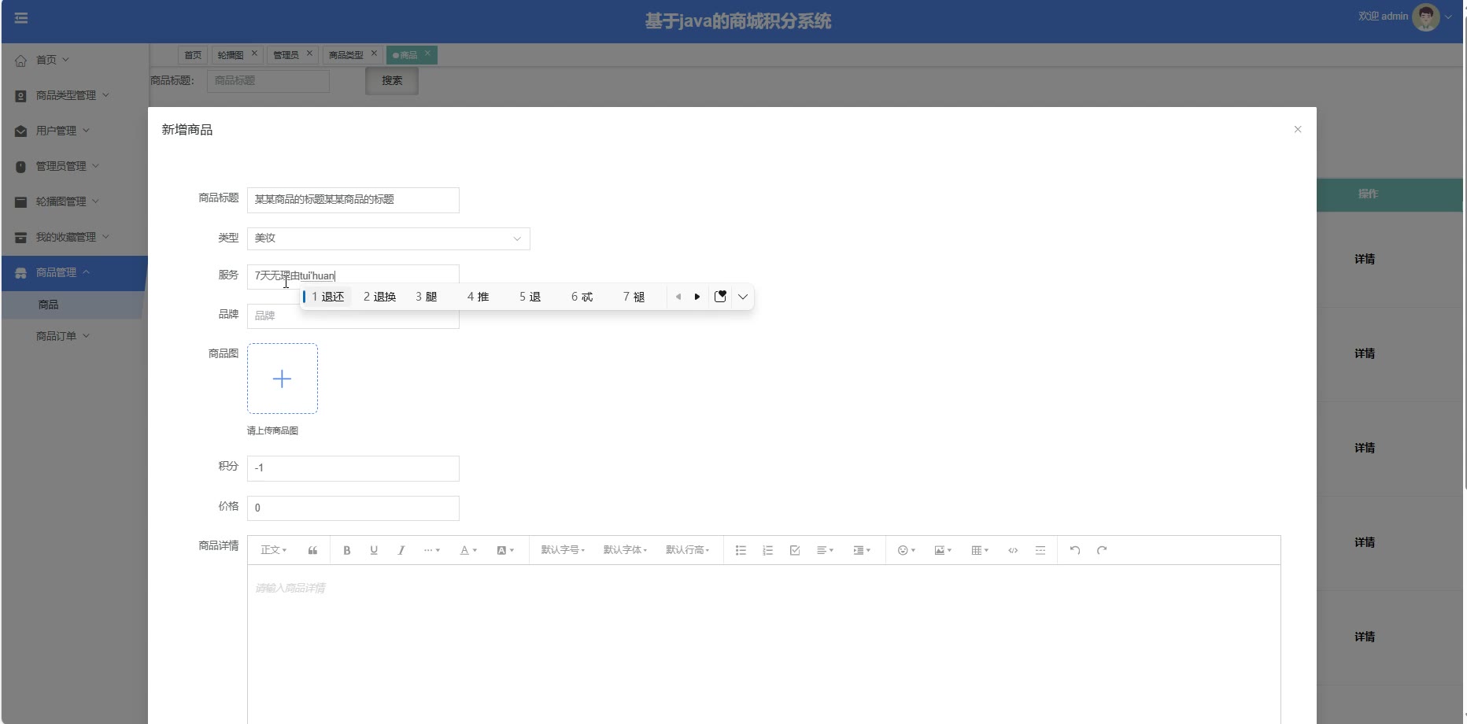Insert a numbered list
1467x724 pixels.
point(768,551)
